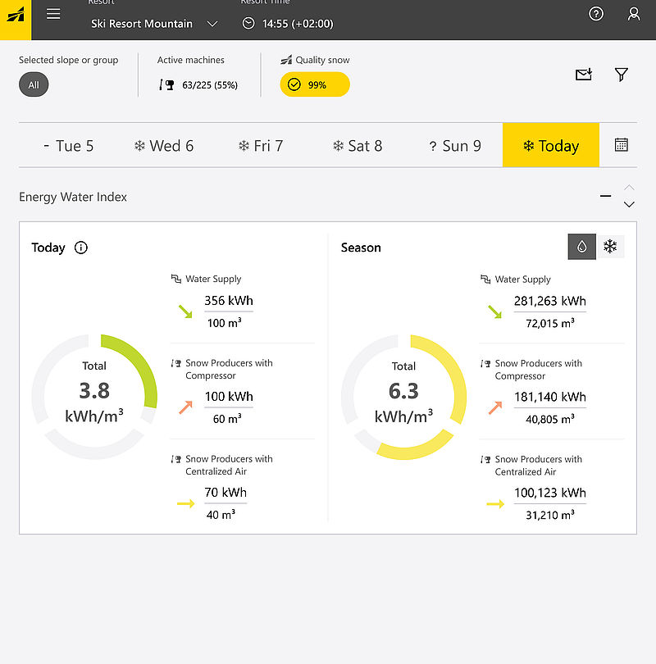Screen dimensions: 656x664
Task: Open the user profile icon
Action: pos(634,14)
